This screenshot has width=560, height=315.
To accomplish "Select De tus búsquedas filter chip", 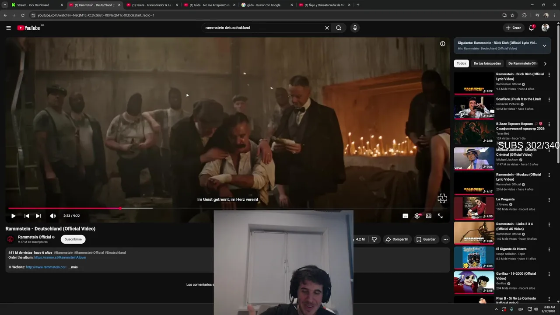I will pyautogui.click(x=487, y=63).
